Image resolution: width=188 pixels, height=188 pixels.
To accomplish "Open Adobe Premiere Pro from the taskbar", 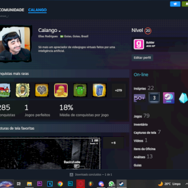I will pos(39,184).
